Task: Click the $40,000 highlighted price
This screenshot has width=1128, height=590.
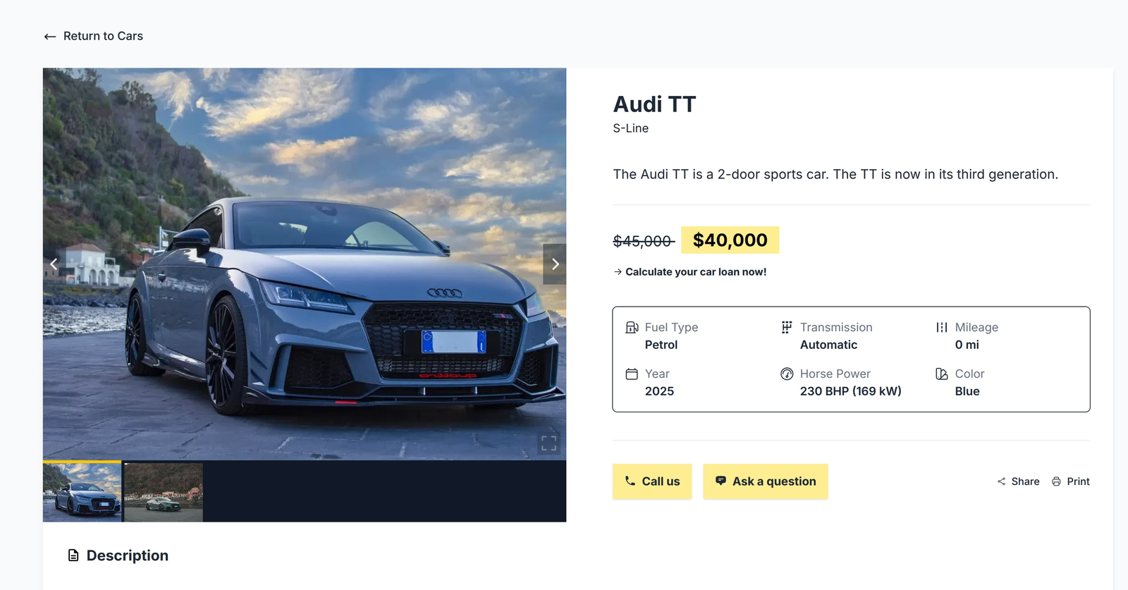Action: click(x=730, y=240)
